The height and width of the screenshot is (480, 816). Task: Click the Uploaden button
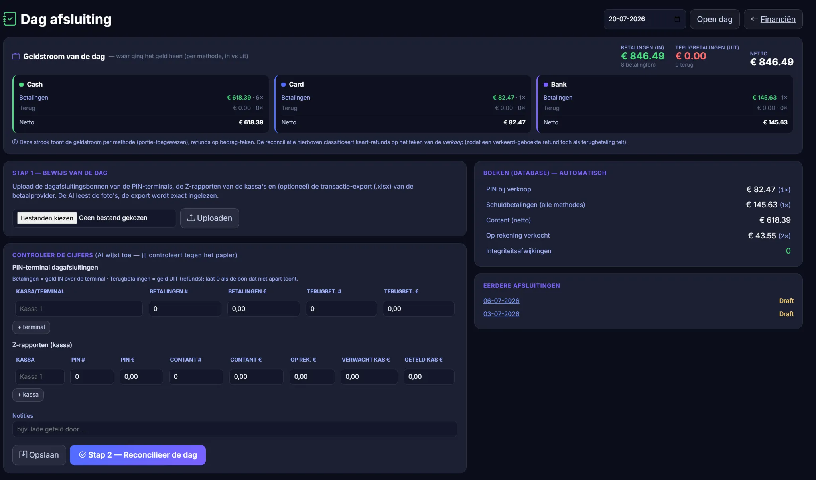(x=210, y=218)
